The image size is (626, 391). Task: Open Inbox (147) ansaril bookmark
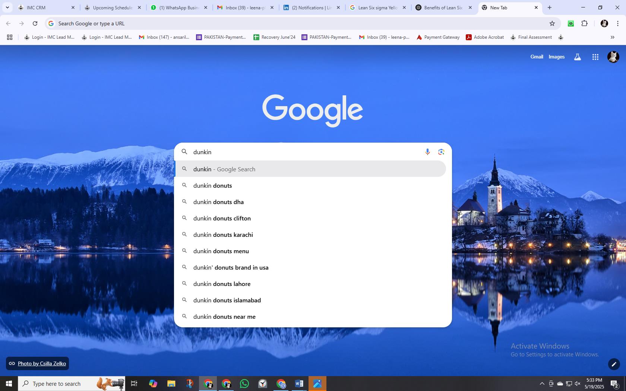pyautogui.click(x=164, y=37)
